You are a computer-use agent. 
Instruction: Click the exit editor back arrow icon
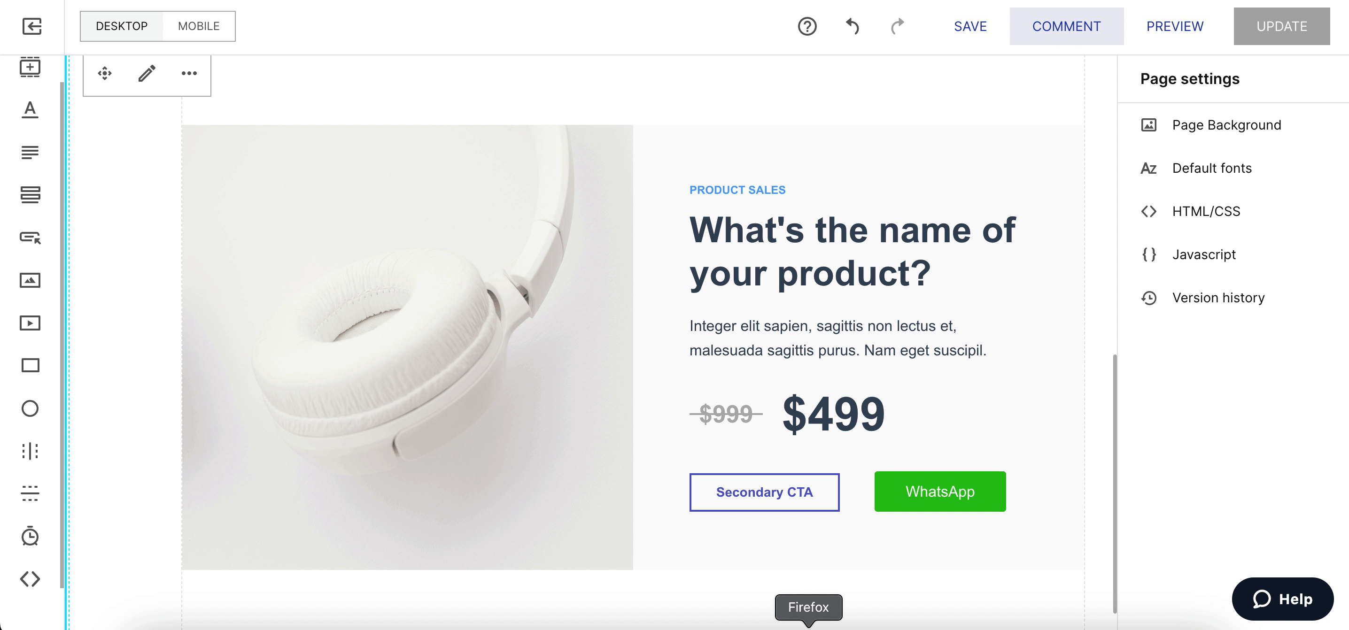tap(31, 26)
